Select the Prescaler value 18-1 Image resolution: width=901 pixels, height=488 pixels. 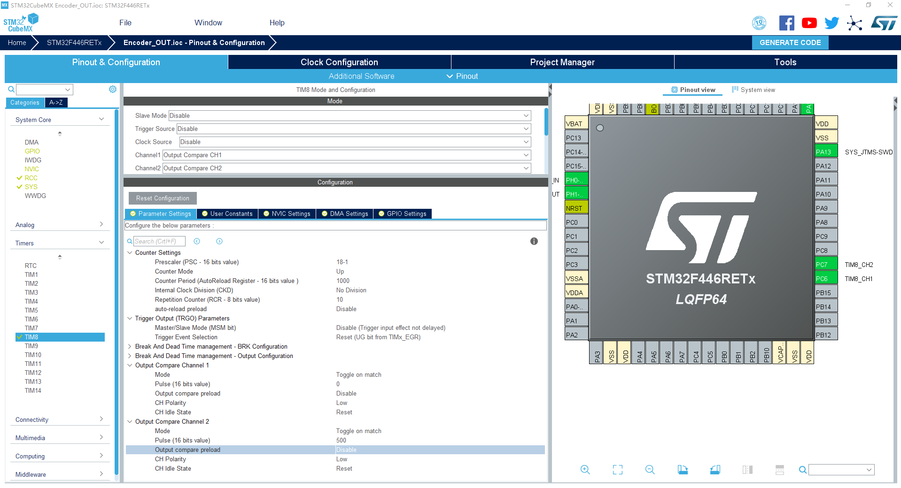[342, 262]
